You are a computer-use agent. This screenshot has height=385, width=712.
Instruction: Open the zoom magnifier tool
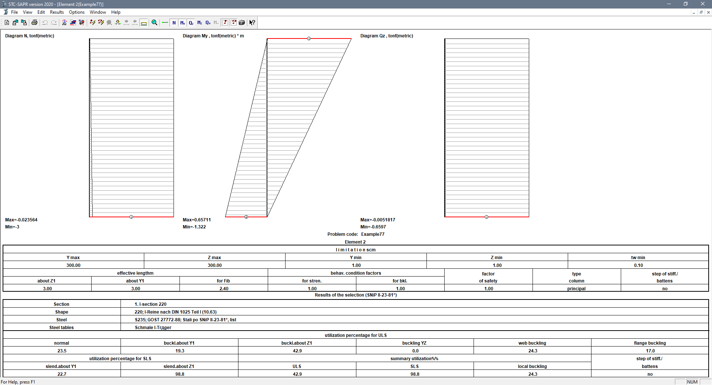pyautogui.click(x=154, y=23)
